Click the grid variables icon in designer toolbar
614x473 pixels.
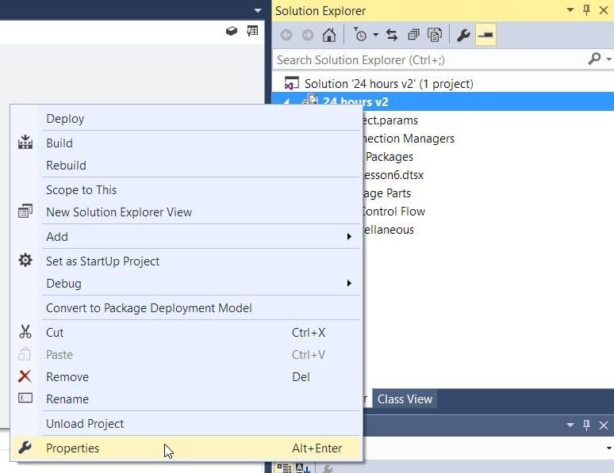coord(252,31)
